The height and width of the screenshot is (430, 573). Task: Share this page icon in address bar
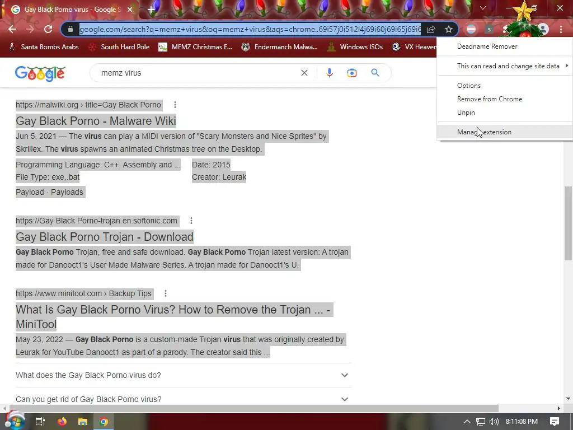431,29
